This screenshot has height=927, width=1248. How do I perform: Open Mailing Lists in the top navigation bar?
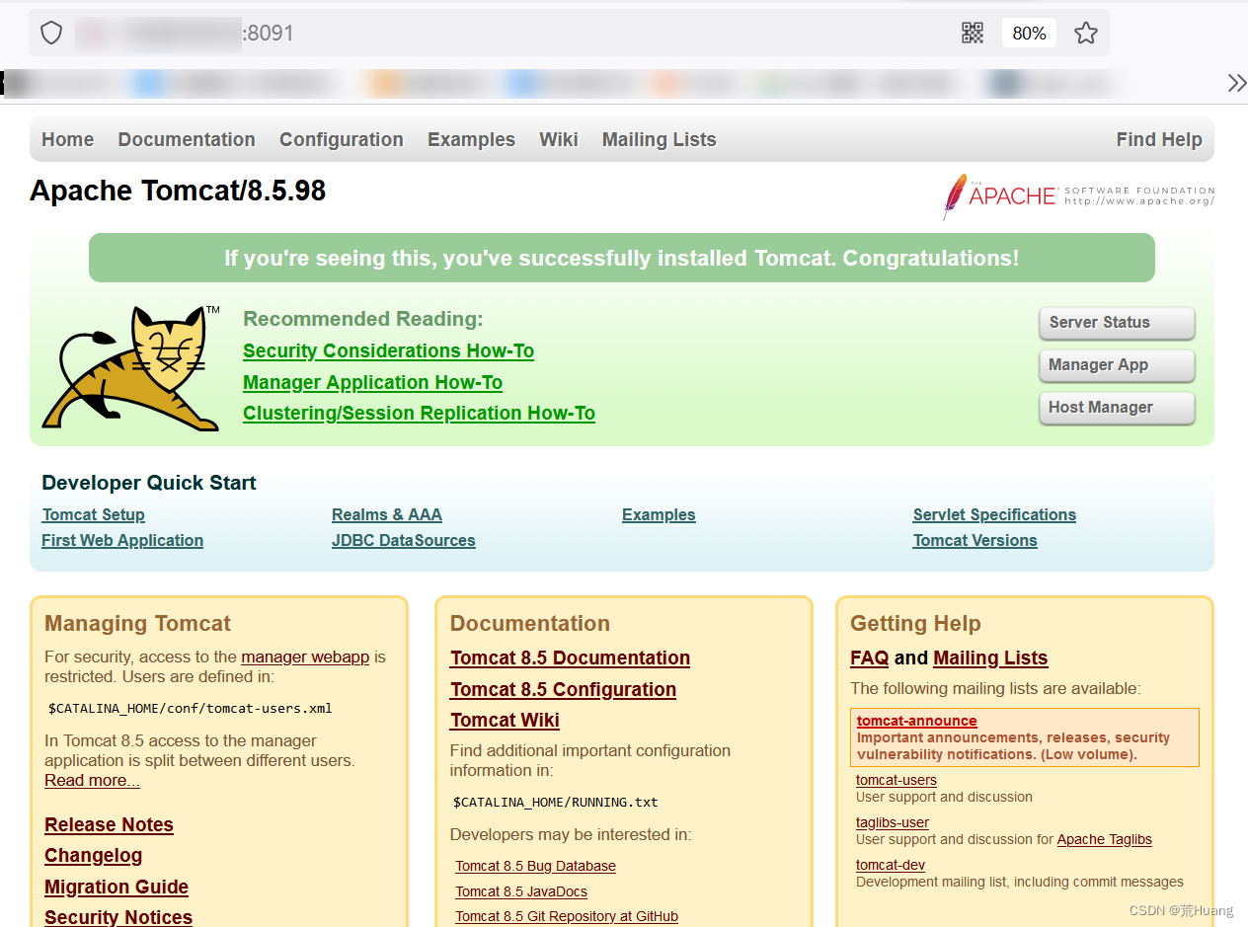coord(660,140)
